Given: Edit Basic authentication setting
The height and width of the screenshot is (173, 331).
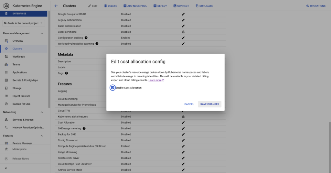Looking at the screenshot, I should pos(183,26).
